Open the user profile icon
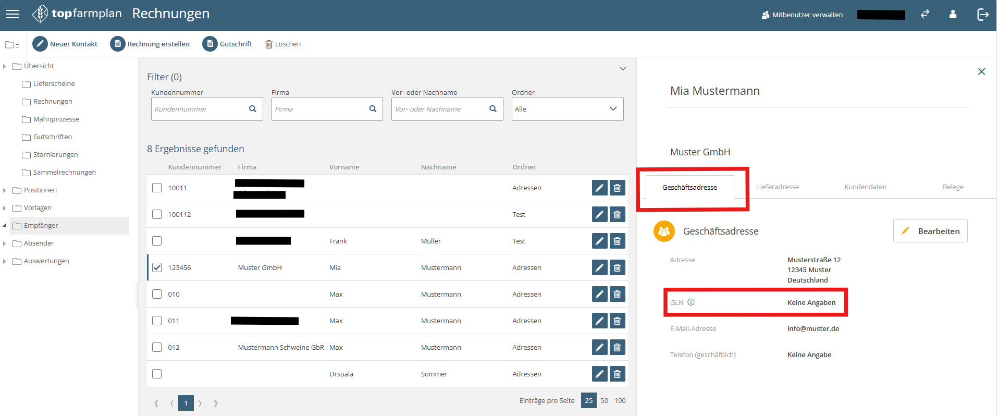This screenshot has width=998, height=416. tap(953, 14)
